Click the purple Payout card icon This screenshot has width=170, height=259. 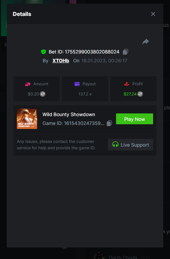click(77, 84)
